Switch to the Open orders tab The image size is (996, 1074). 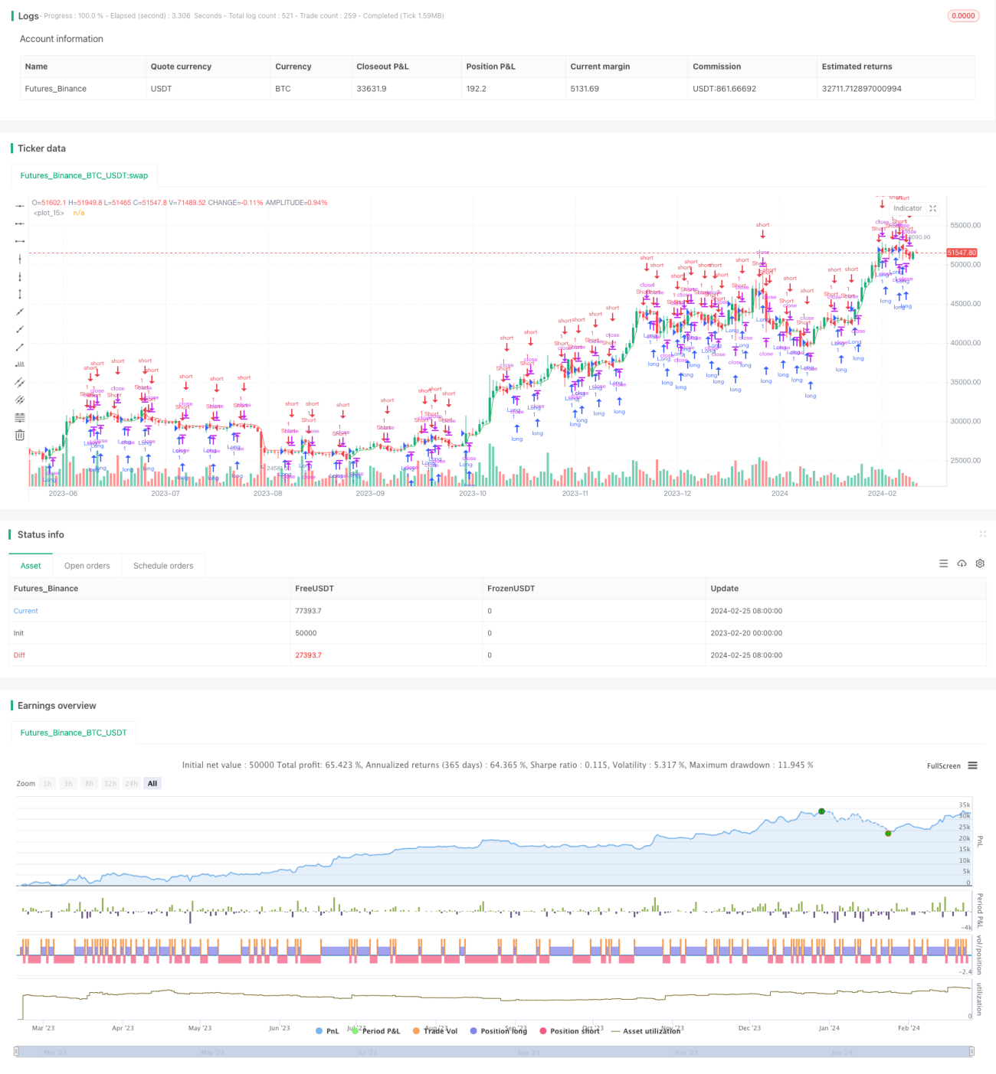tap(87, 566)
